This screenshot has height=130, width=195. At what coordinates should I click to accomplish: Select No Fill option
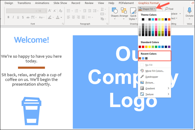(x=149, y=65)
